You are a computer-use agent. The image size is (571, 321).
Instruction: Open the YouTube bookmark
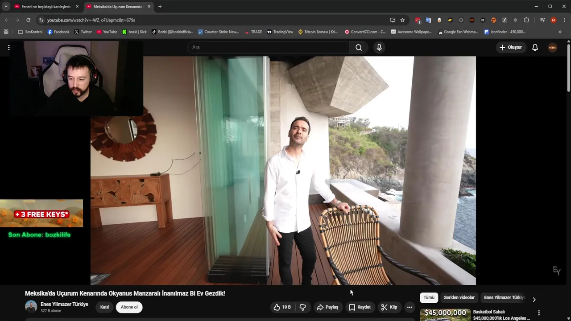[x=107, y=32]
